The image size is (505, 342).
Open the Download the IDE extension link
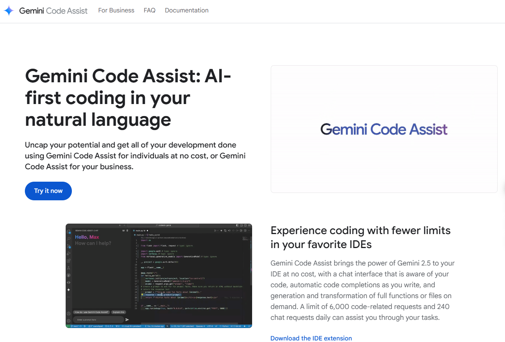point(311,338)
